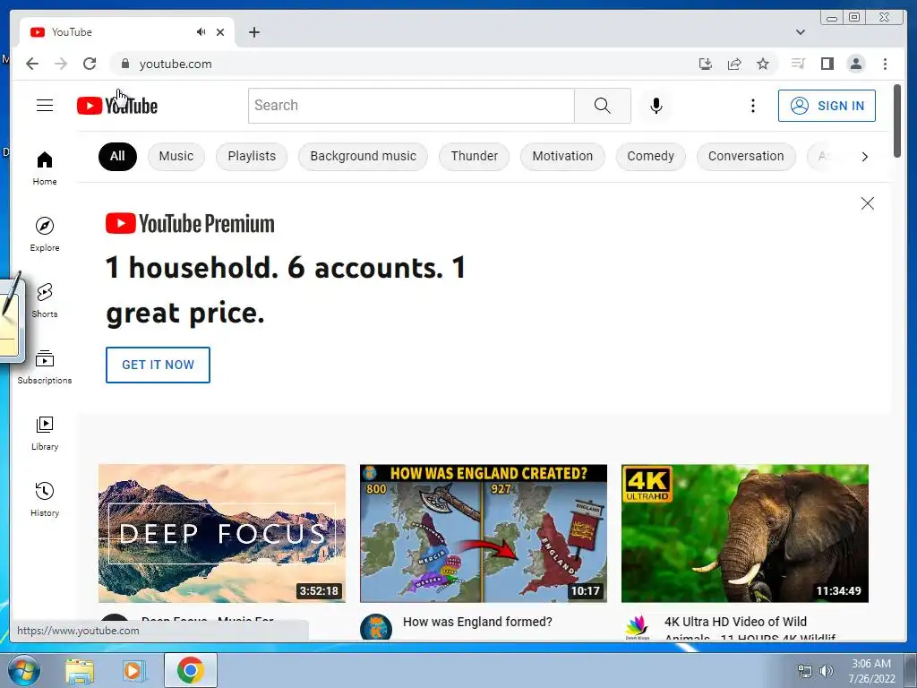The height and width of the screenshot is (688, 917).
Task: Open Shorts in the sidebar
Action: pyautogui.click(x=45, y=301)
